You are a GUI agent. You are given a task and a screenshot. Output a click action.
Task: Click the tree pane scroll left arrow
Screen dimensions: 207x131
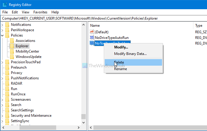tap(3, 127)
